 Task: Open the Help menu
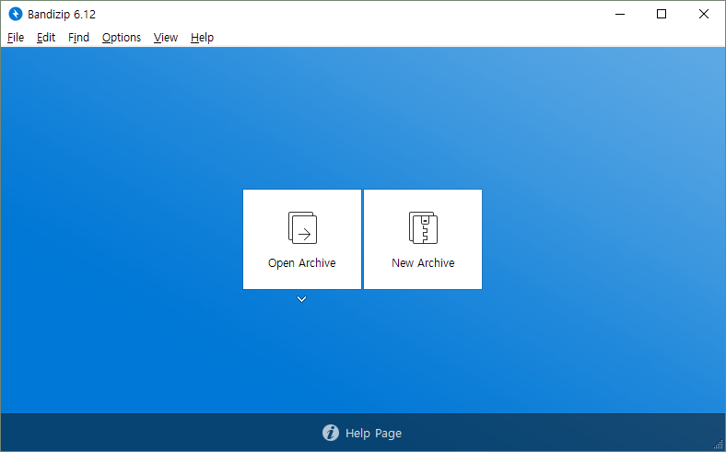[202, 38]
